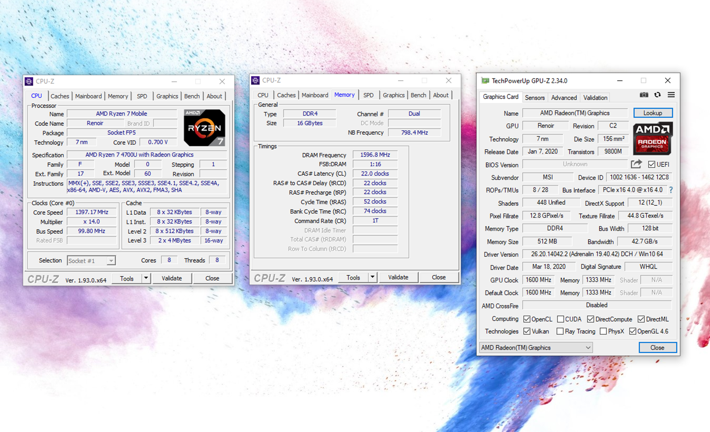Open SPD tab in middle CPU-Z window
This screenshot has width=710, height=432.
[368, 95]
